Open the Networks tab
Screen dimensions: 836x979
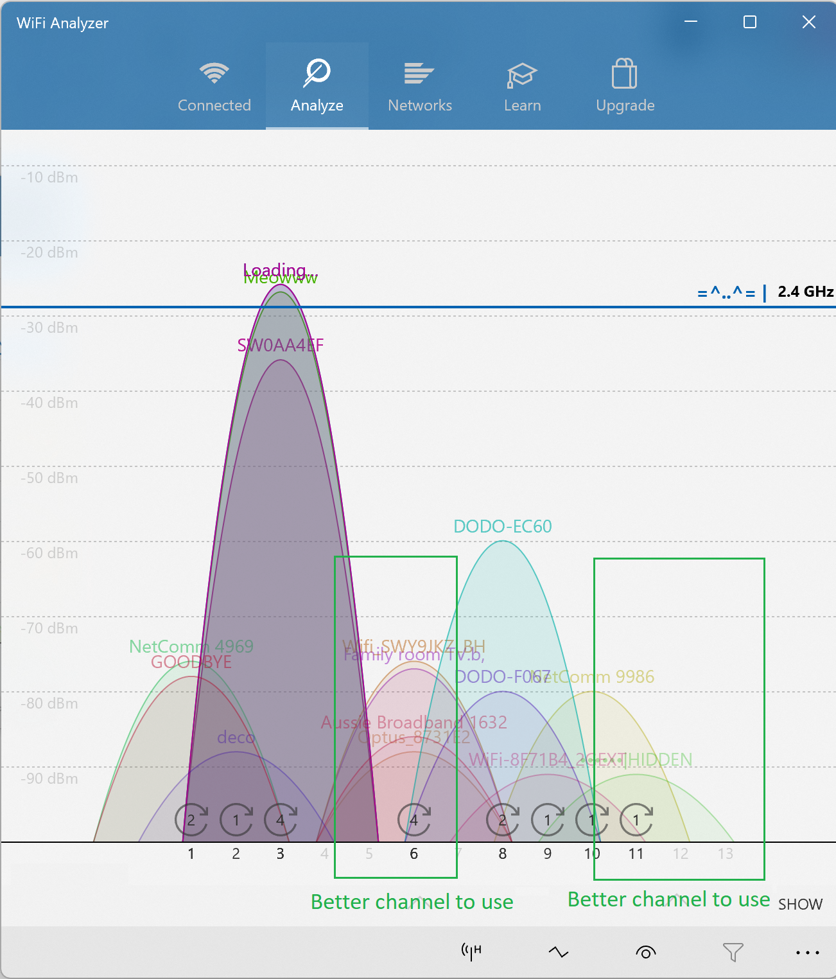click(x=420, y=87)
